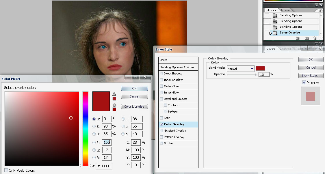Enable the Pattern Overlay checkbox

(162, 137)
